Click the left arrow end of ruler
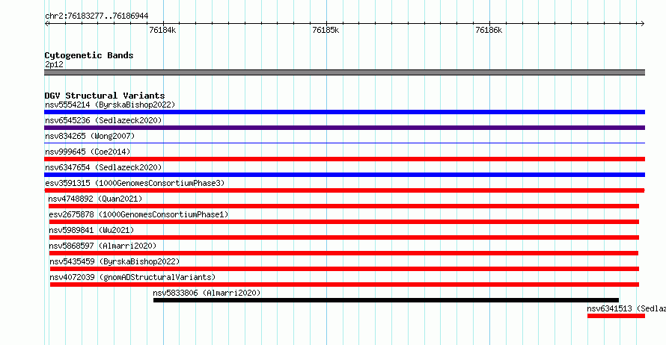 coord(46,23)
